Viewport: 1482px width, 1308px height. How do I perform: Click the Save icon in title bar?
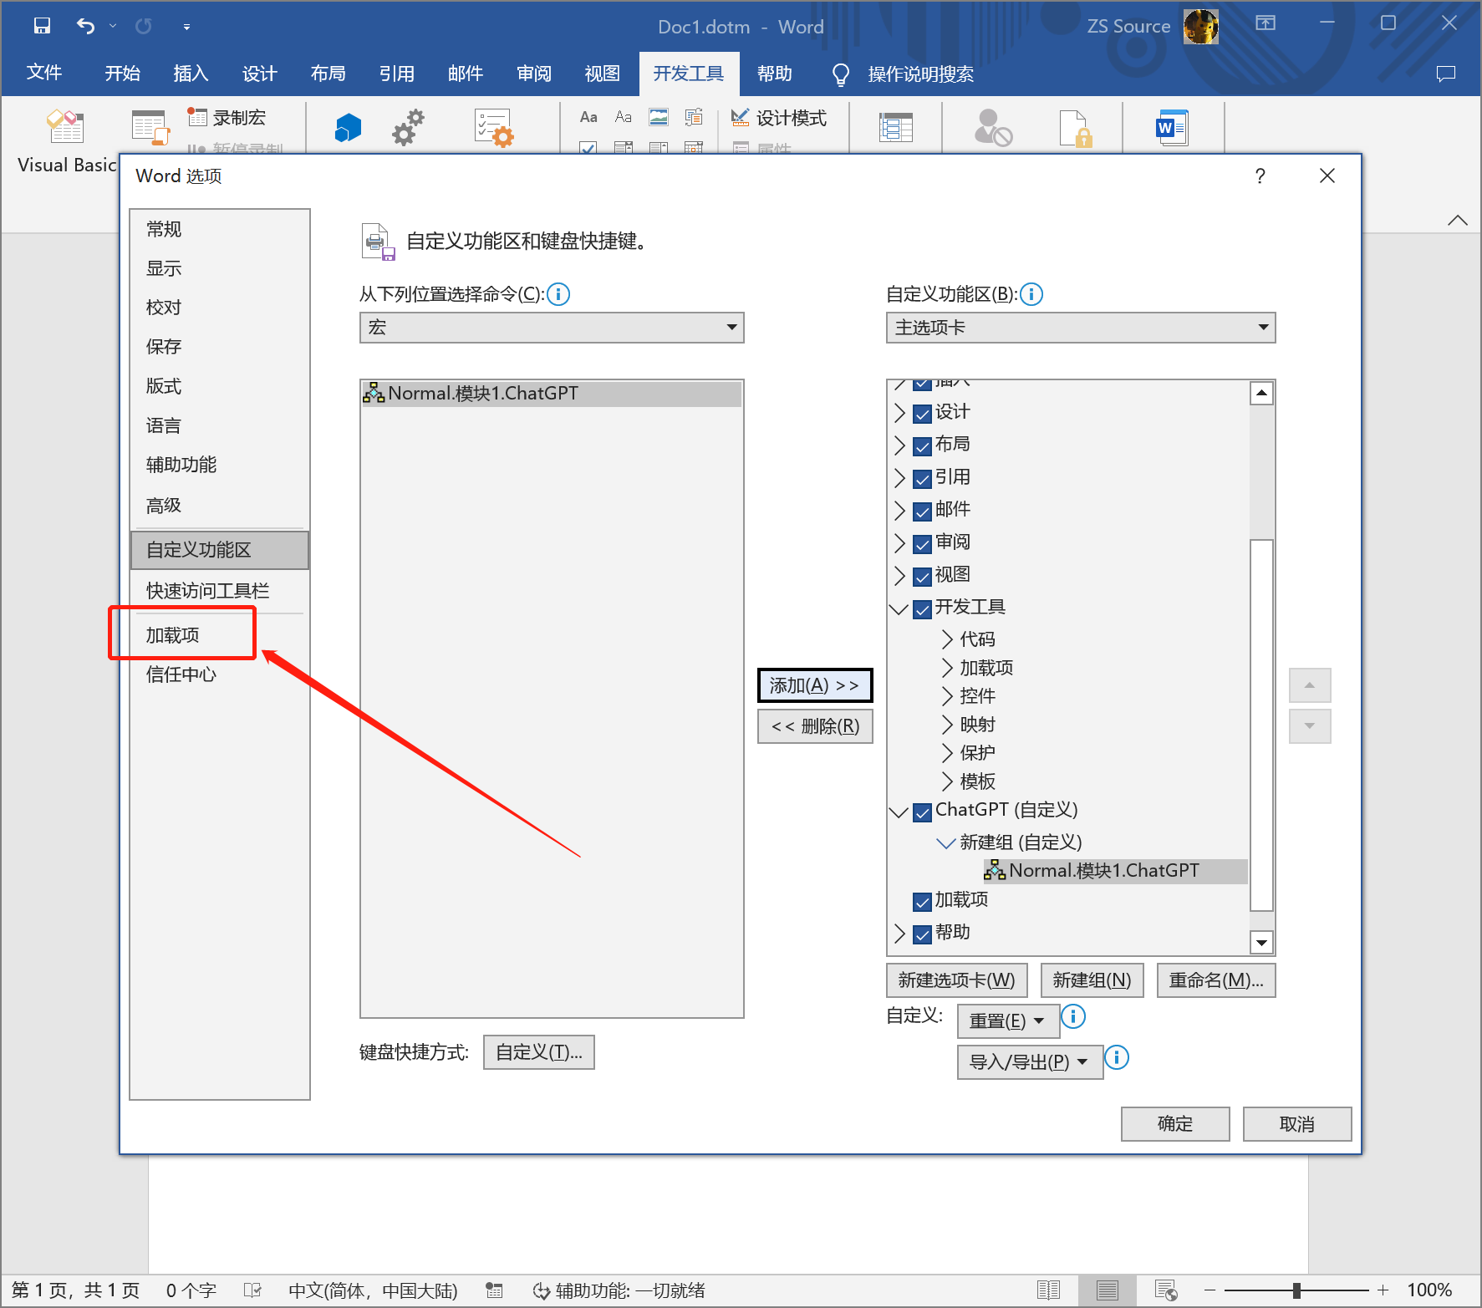point(42,26)
